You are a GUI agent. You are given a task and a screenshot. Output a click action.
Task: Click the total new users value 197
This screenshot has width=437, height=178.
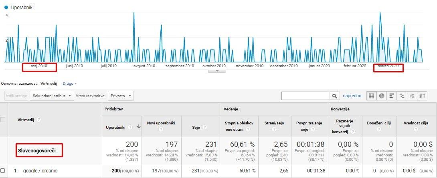click(172, 144)
